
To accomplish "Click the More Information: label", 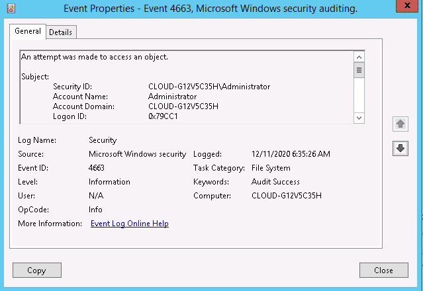I will [x=50, y=224].
